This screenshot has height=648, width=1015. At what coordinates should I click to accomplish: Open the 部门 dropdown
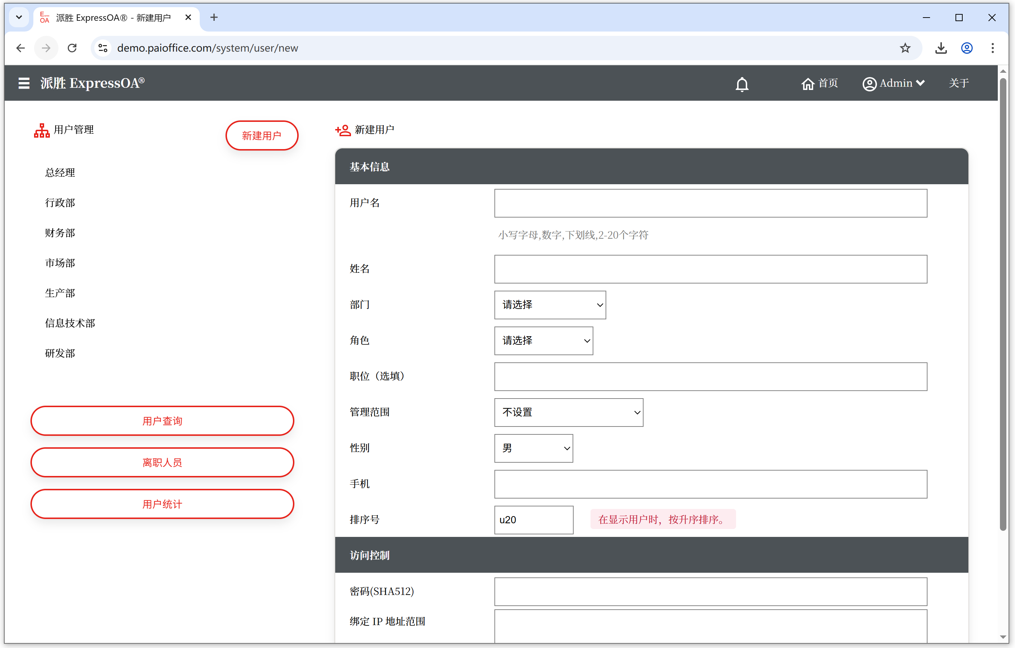(x=550, y=305)
